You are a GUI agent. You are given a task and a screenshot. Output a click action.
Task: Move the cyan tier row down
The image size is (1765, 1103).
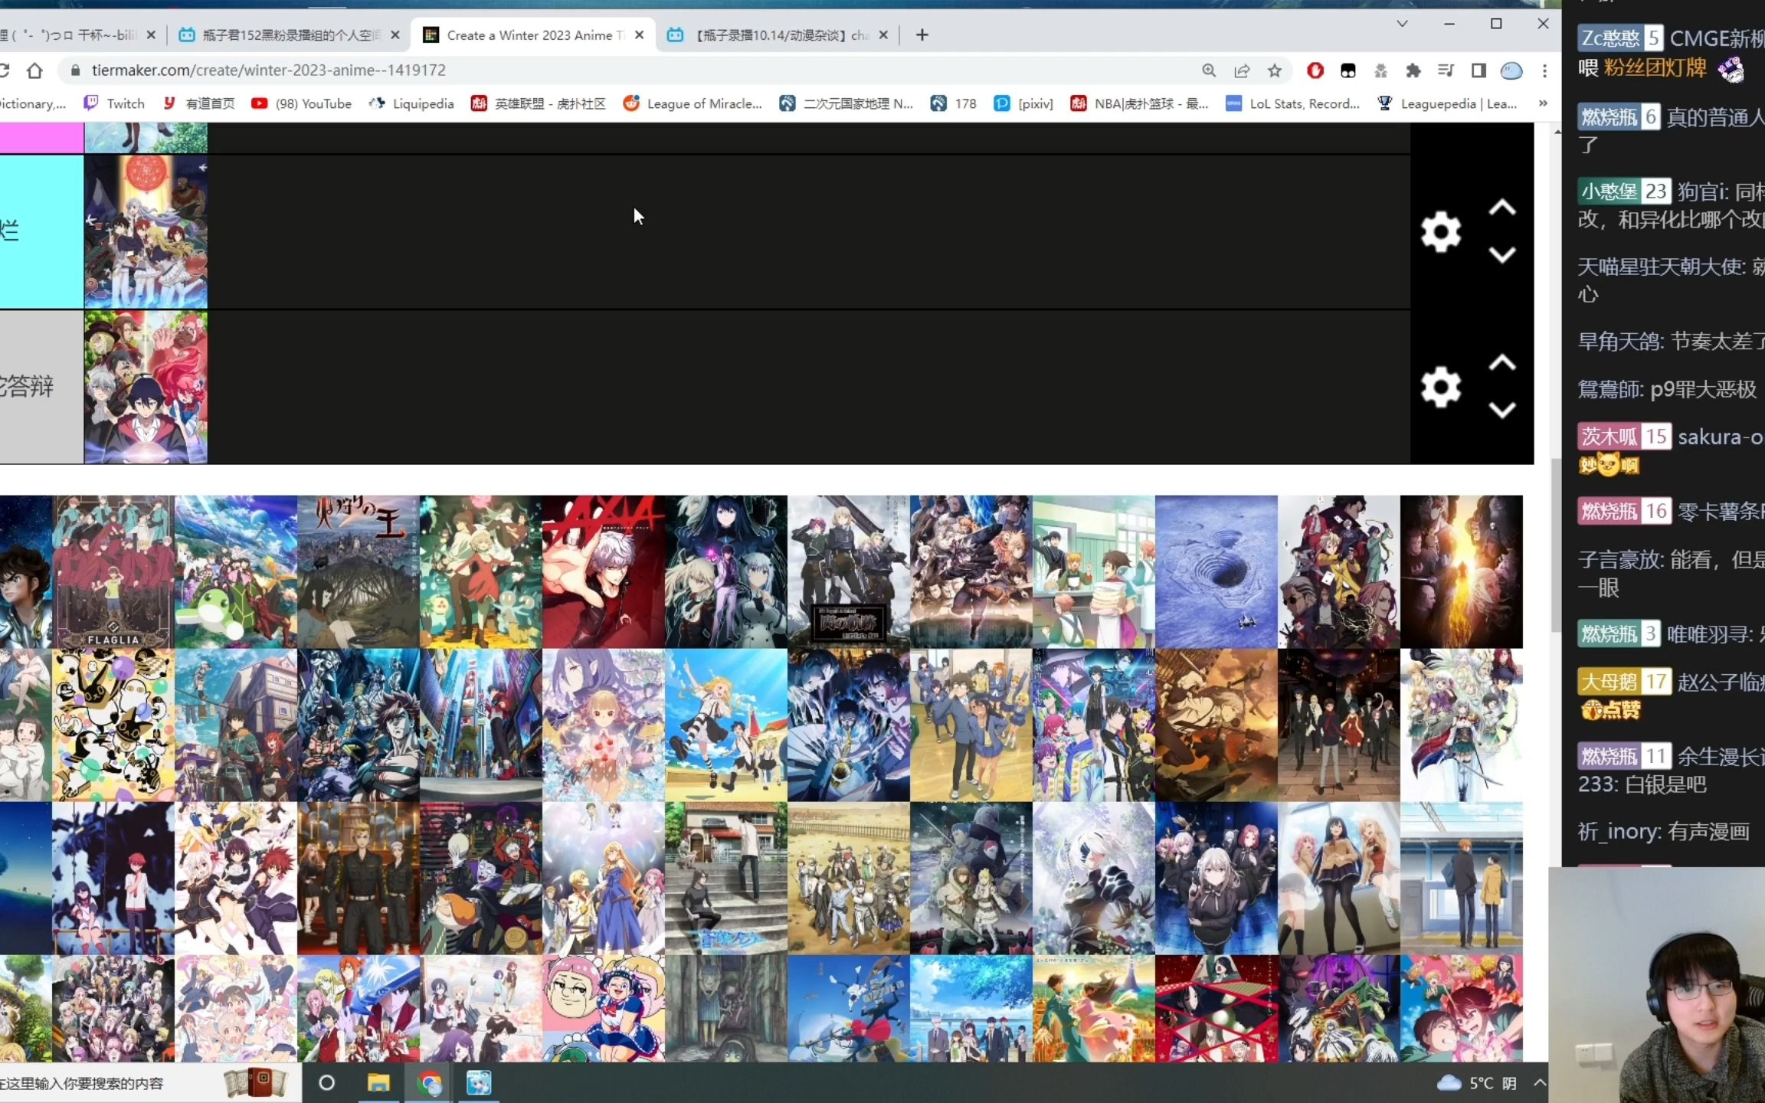(1501, 255)
